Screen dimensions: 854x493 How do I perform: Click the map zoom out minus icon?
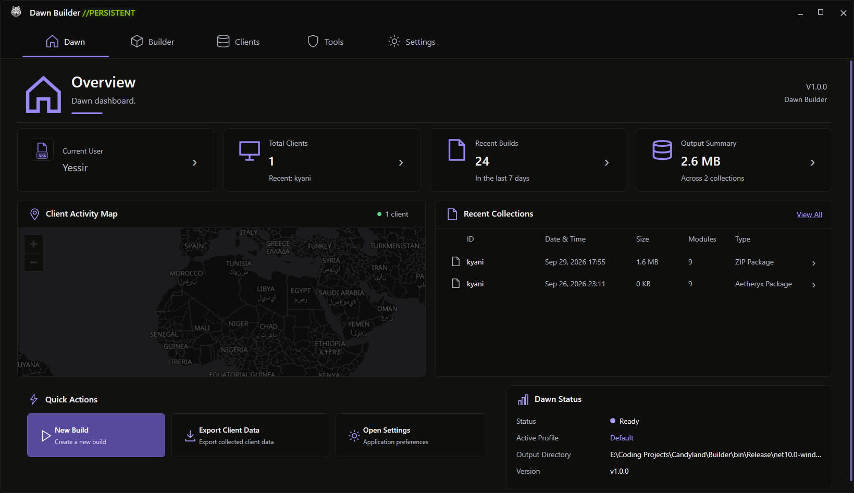[x=33, y=262]
